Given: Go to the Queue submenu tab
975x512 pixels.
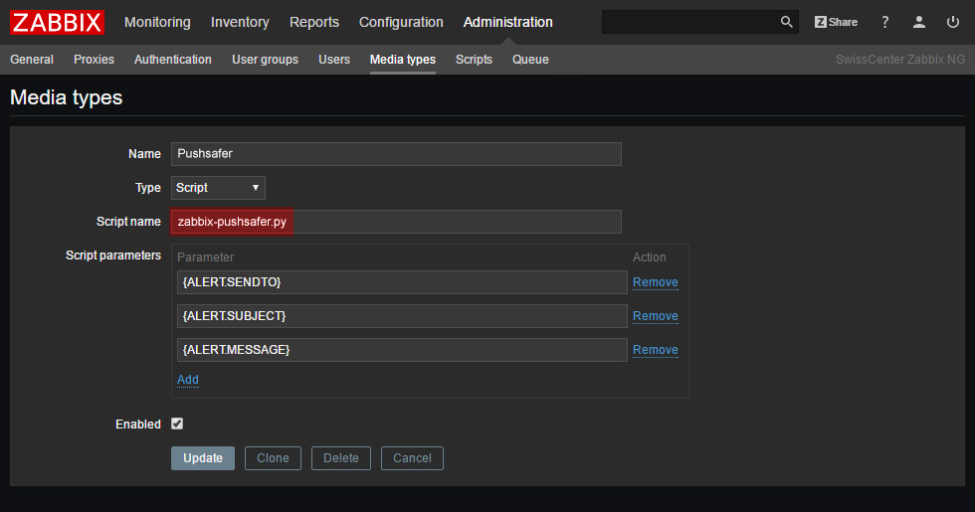Looking at the screenshot, I should (530, 60).
